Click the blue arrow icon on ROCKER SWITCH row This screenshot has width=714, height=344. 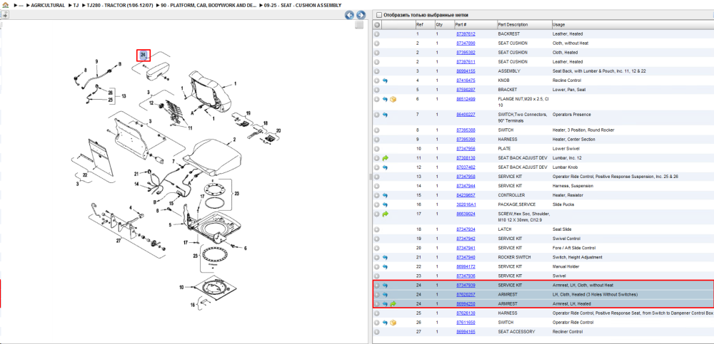(x=386, y=257)
